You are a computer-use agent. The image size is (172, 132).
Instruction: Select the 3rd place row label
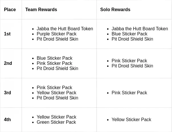pyautogui.click(x=7, y=93)
